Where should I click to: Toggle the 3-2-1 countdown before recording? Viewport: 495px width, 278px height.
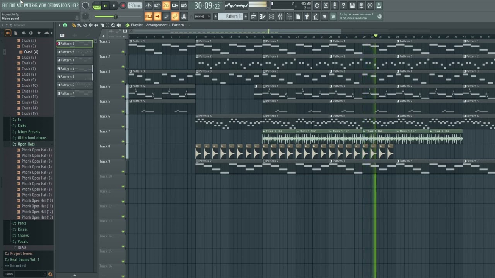(x=166, y=5)
